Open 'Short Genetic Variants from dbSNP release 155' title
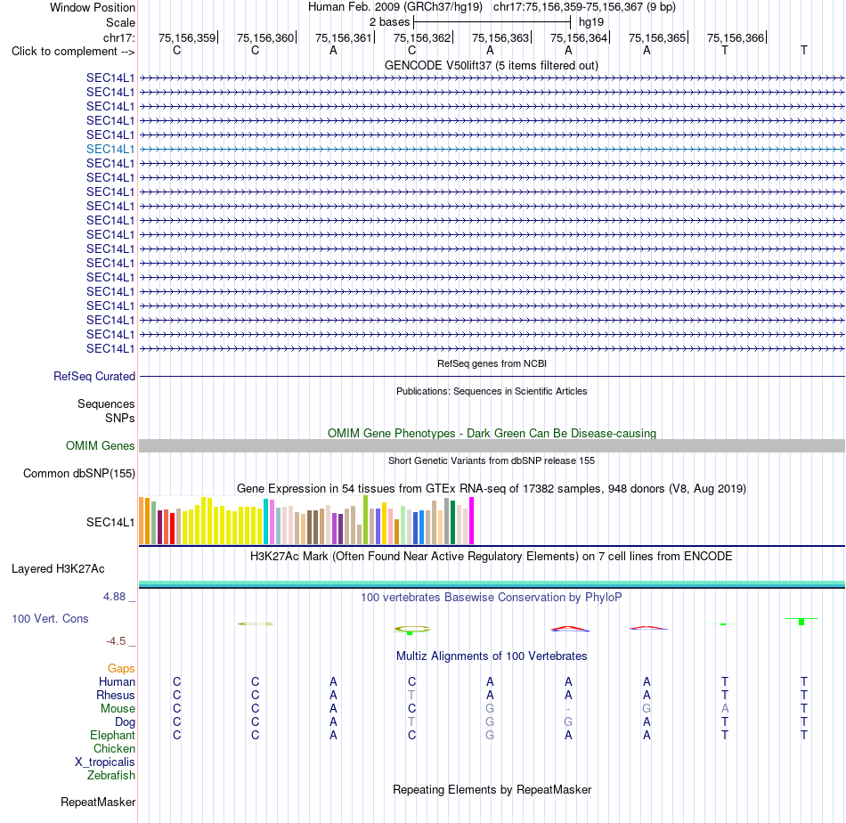Image resolution: width=846 pixels, height=823 pixels. [x=492, y=460]
